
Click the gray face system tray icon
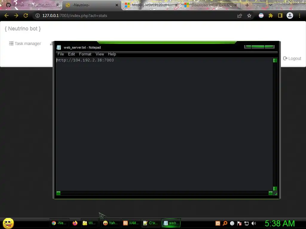[232, 223]
